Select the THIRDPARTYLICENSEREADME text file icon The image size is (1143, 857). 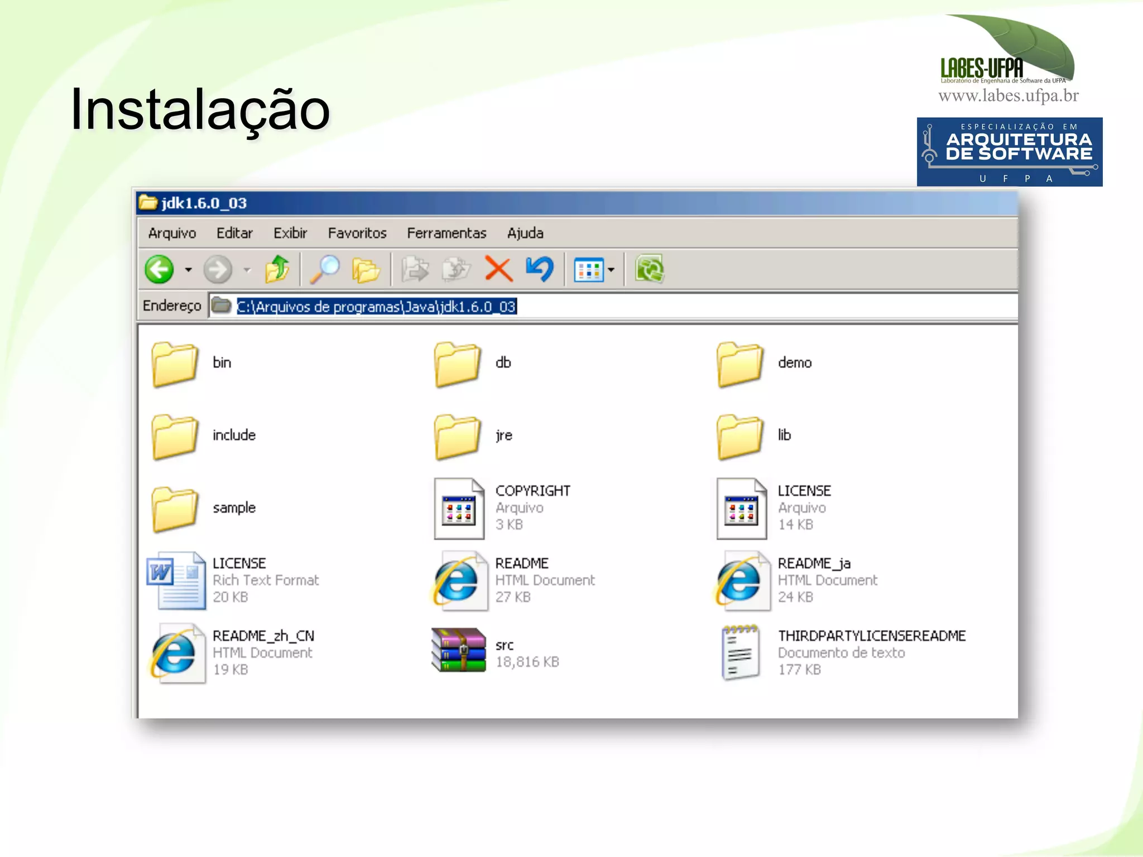[x=741, y=653]
